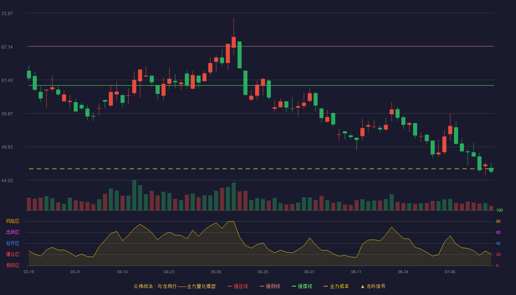Click the 03-31 date label
516x295 pixels.
[x=76, y=272]
